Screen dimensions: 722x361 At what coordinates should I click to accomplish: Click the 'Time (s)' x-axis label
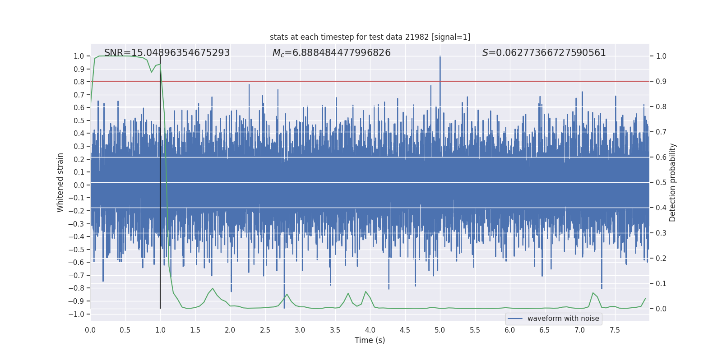[x=370, y=340]
